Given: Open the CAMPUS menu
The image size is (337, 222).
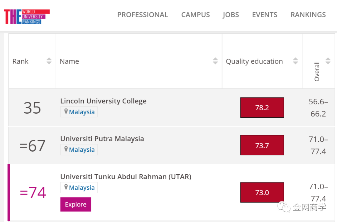Looking at the screenshot, I should 196,15.
